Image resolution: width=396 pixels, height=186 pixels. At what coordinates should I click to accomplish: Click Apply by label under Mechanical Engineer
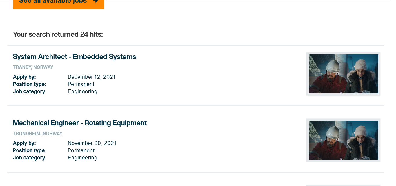click(x=24, y=143)
